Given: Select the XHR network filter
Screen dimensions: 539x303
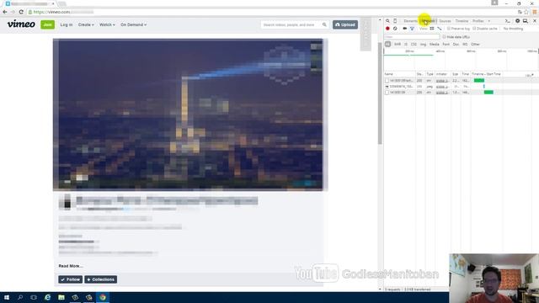Looking at the screenshot, I should click(x=398, y=45).
